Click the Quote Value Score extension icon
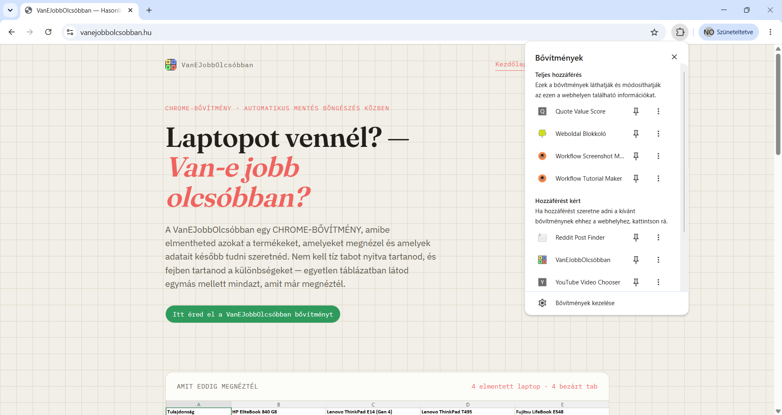The width and height of the screenshot is (782, 415). (542, 111)
